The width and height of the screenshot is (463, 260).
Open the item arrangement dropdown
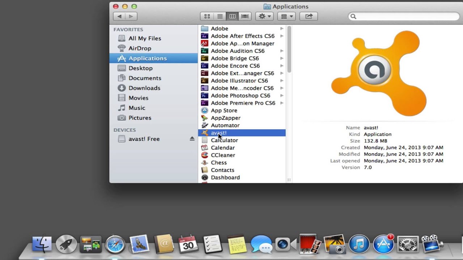(x=286, y=16)
